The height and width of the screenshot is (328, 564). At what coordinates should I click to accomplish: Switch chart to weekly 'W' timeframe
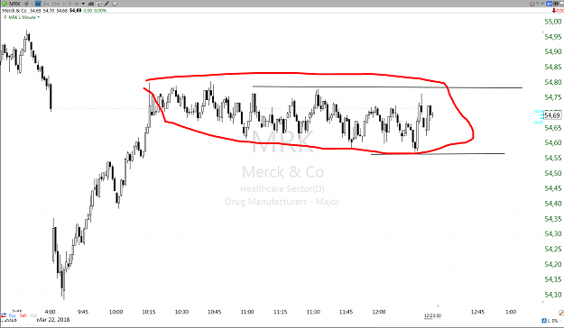(x=77, y=4)
